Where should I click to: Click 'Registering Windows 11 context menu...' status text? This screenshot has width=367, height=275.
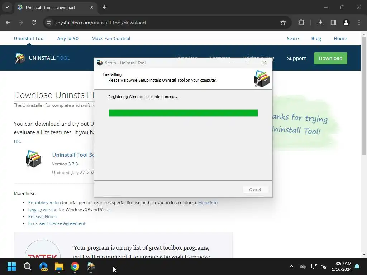pos(143,97)
